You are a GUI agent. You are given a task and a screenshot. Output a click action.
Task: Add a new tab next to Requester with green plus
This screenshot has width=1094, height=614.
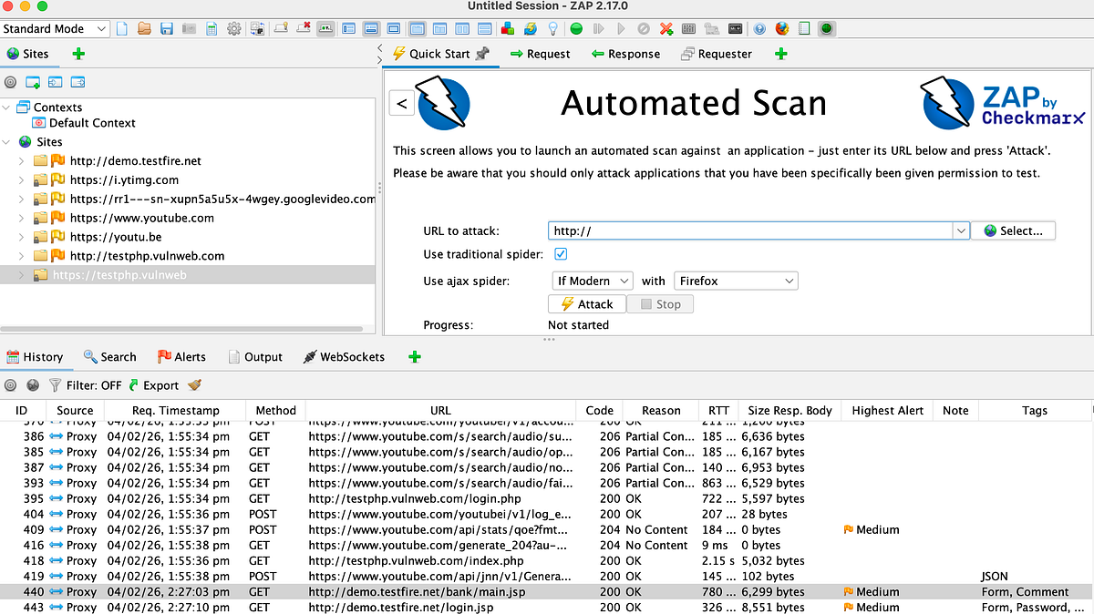click(x=780, y=54)
